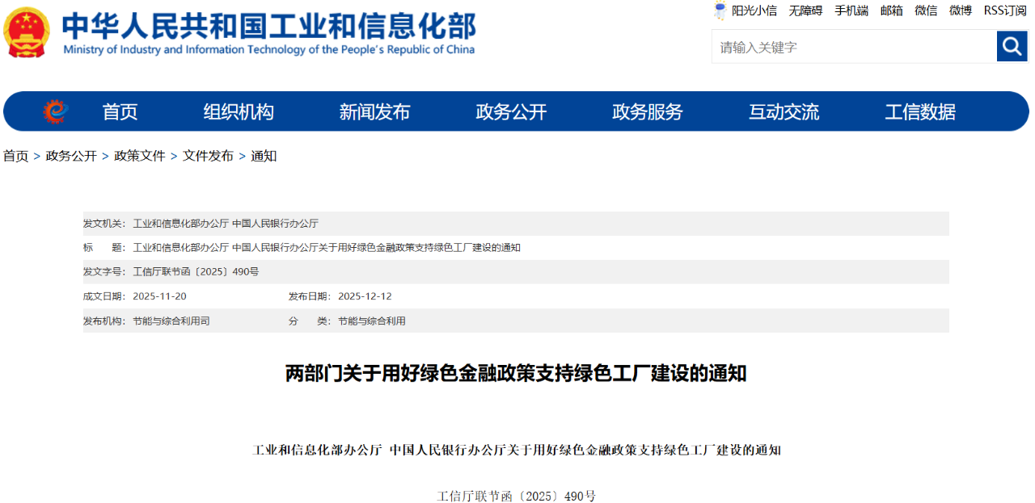The height and width of the screenshot is (503, 1035).
Task: Open the 微信 link at top
Action: pos(926,10)
